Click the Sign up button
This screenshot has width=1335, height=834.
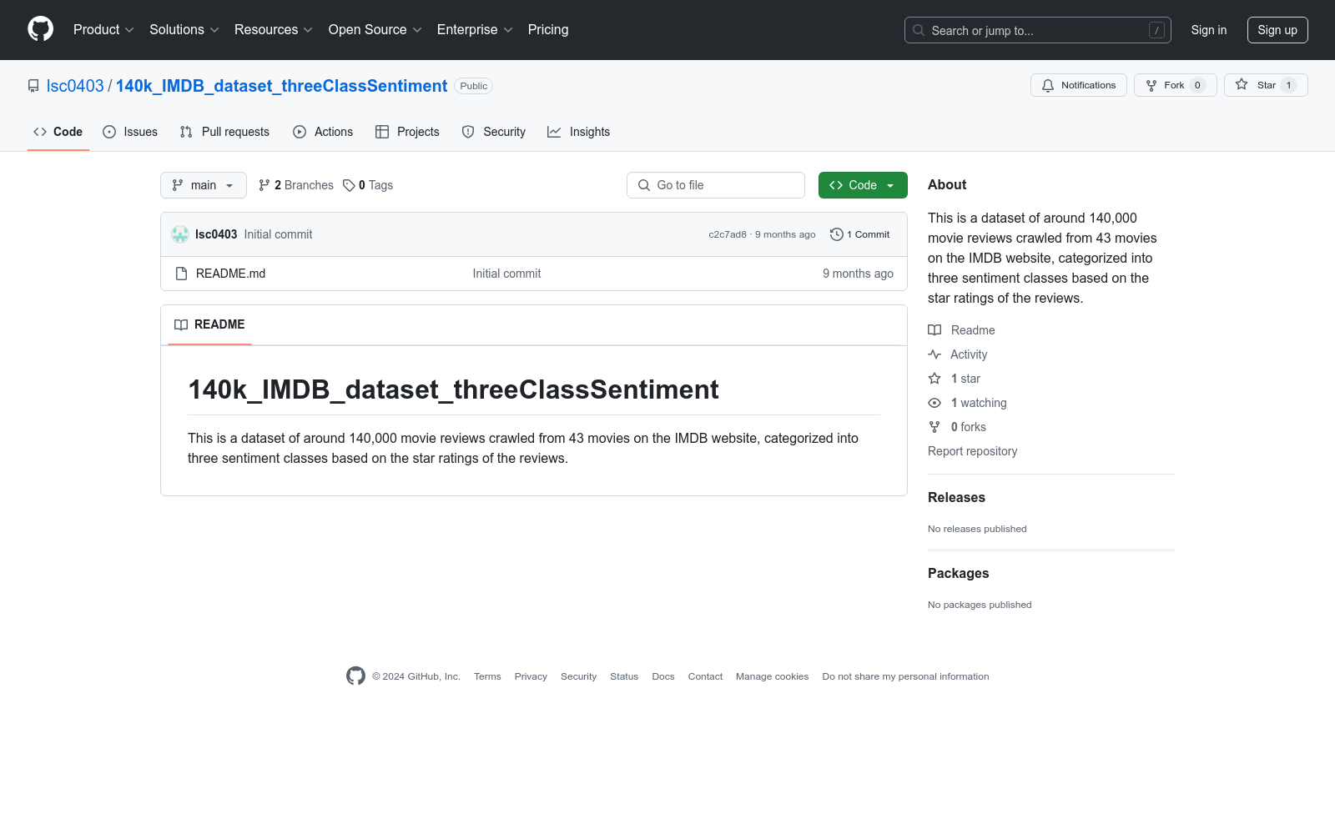1277,30
